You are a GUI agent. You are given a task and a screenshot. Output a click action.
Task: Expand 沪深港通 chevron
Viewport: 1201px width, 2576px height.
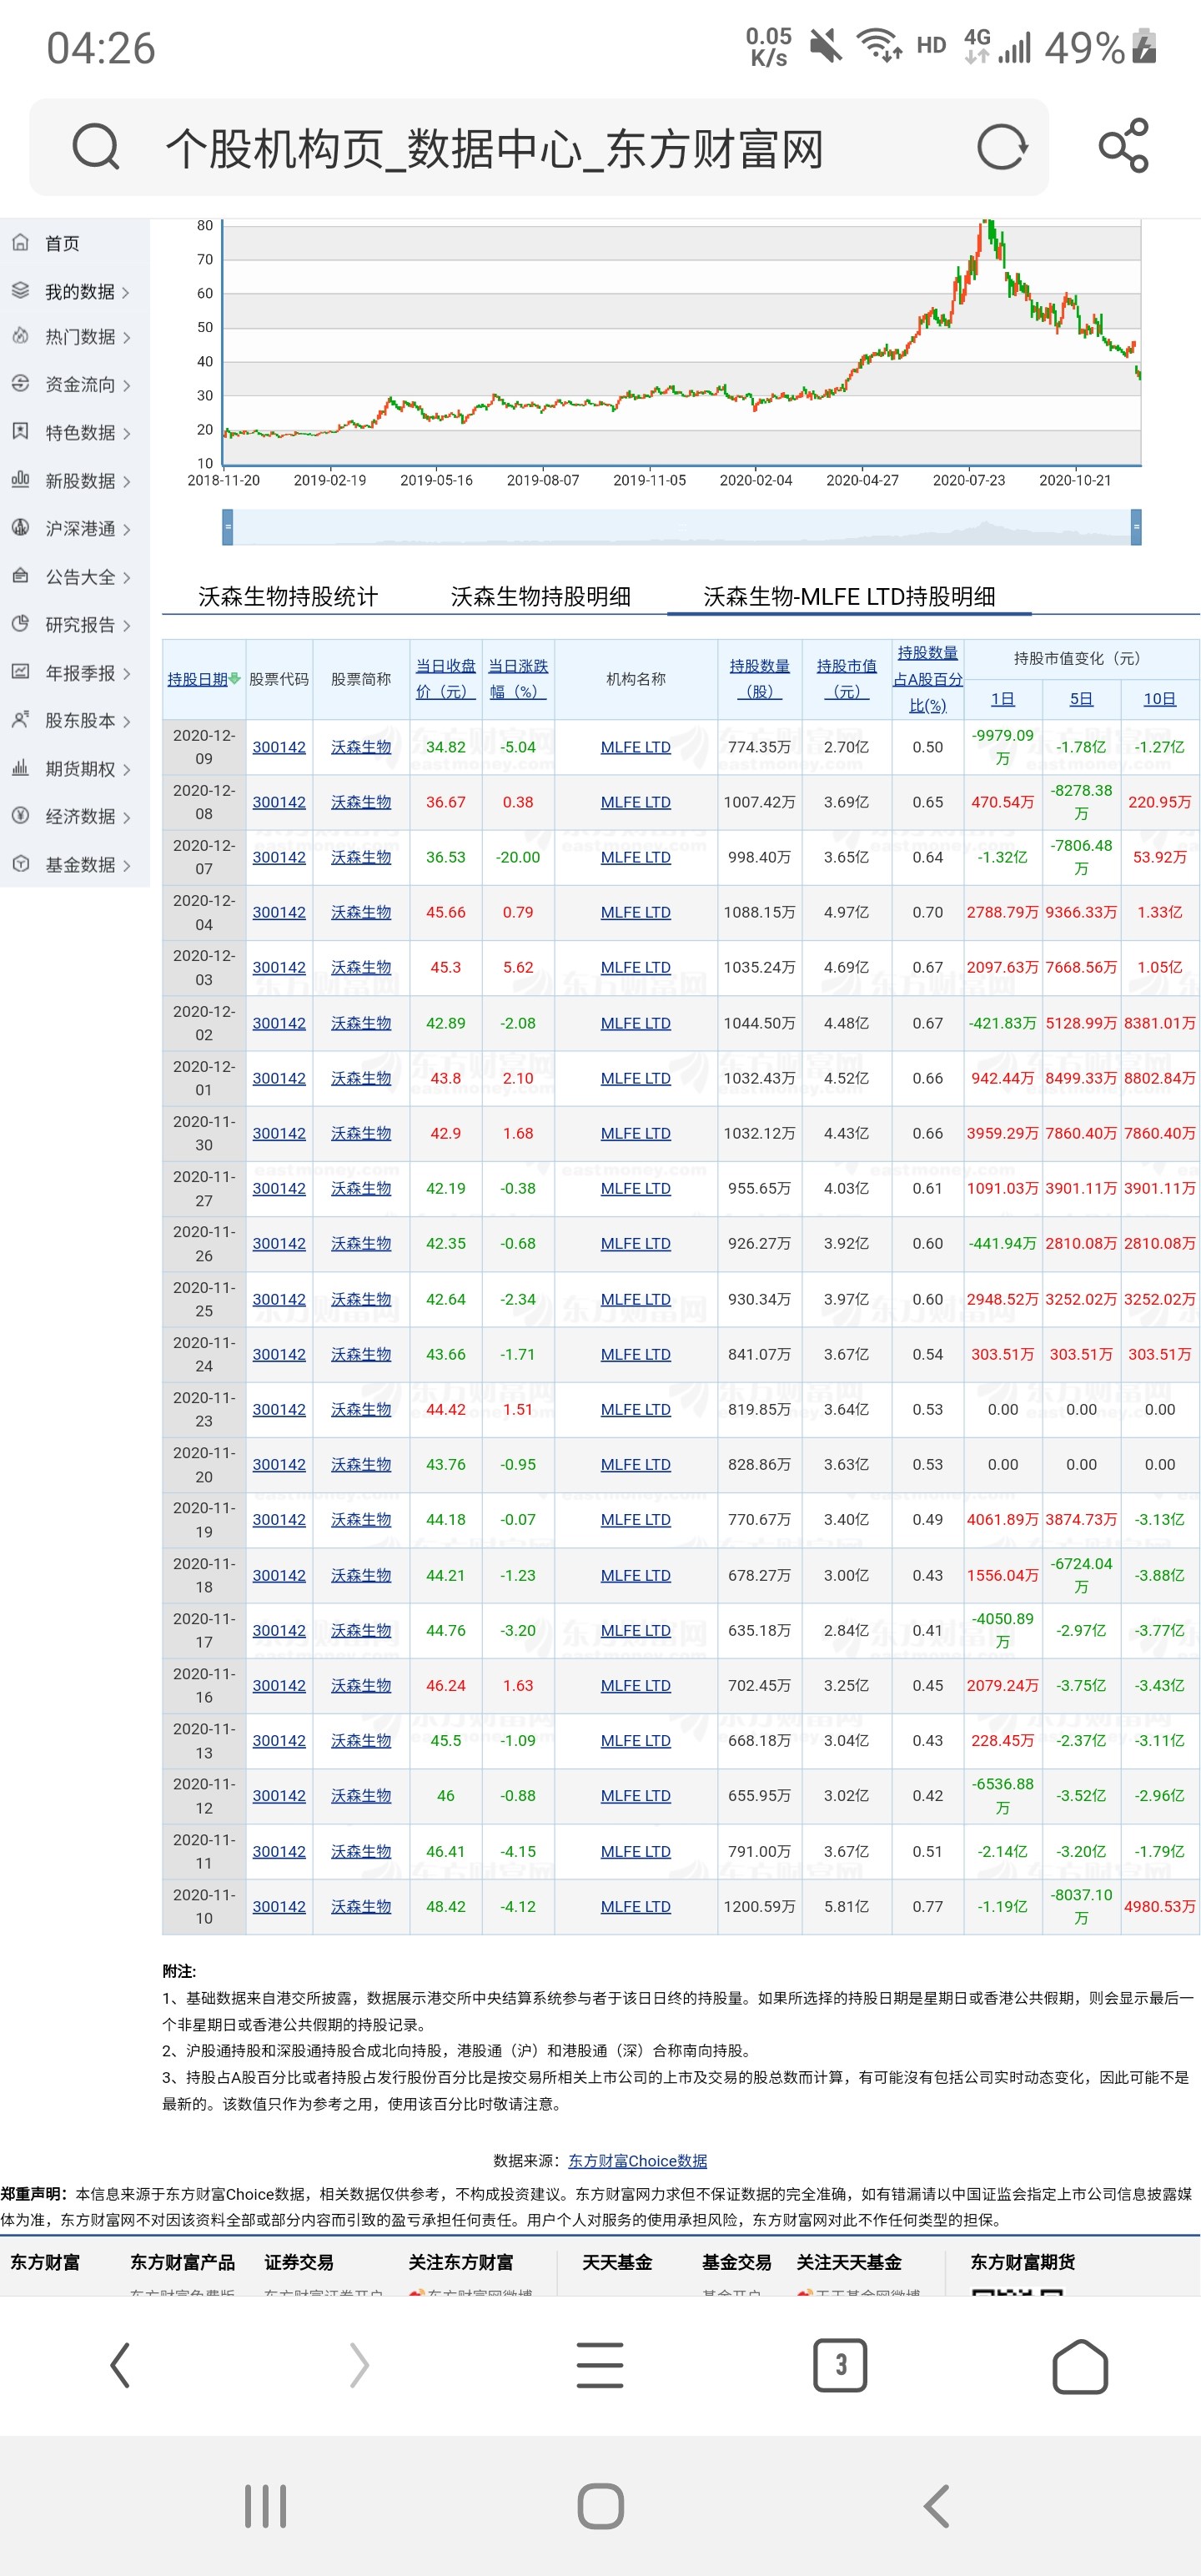126,530
